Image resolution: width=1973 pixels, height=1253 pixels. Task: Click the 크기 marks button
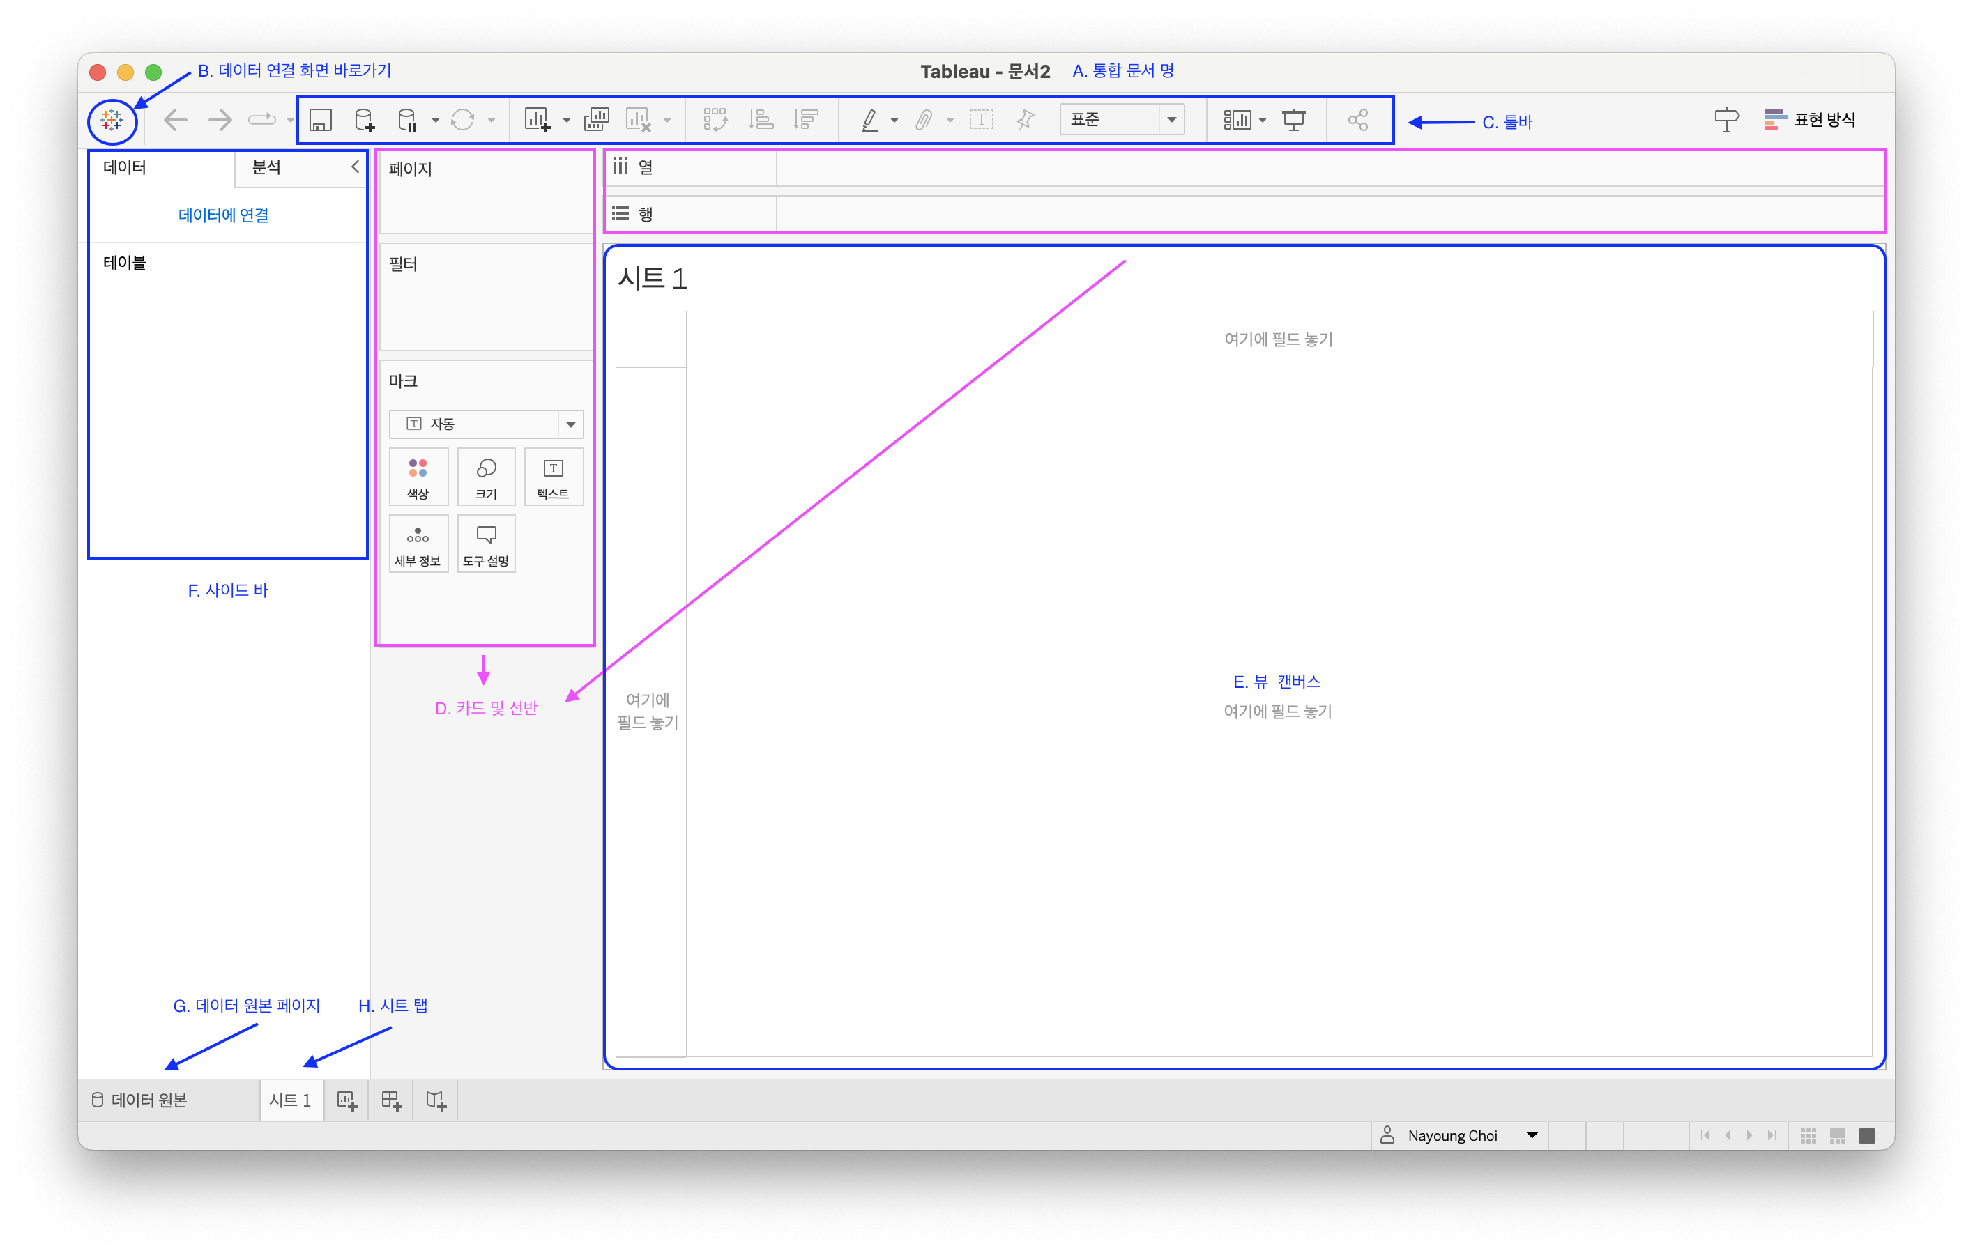(486, 477)
